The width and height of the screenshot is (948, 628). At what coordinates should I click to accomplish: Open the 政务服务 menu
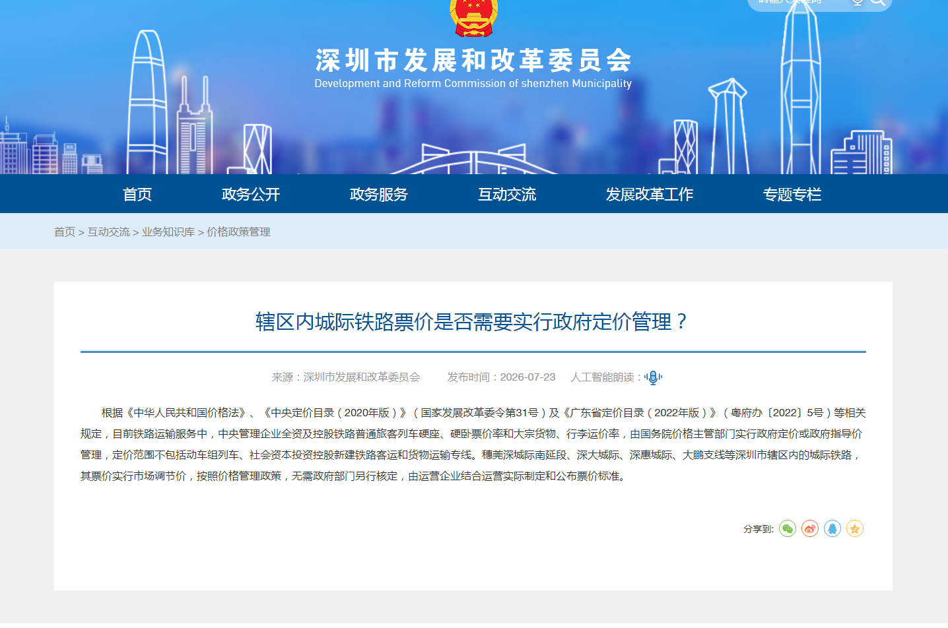click(x=379, y=194)
